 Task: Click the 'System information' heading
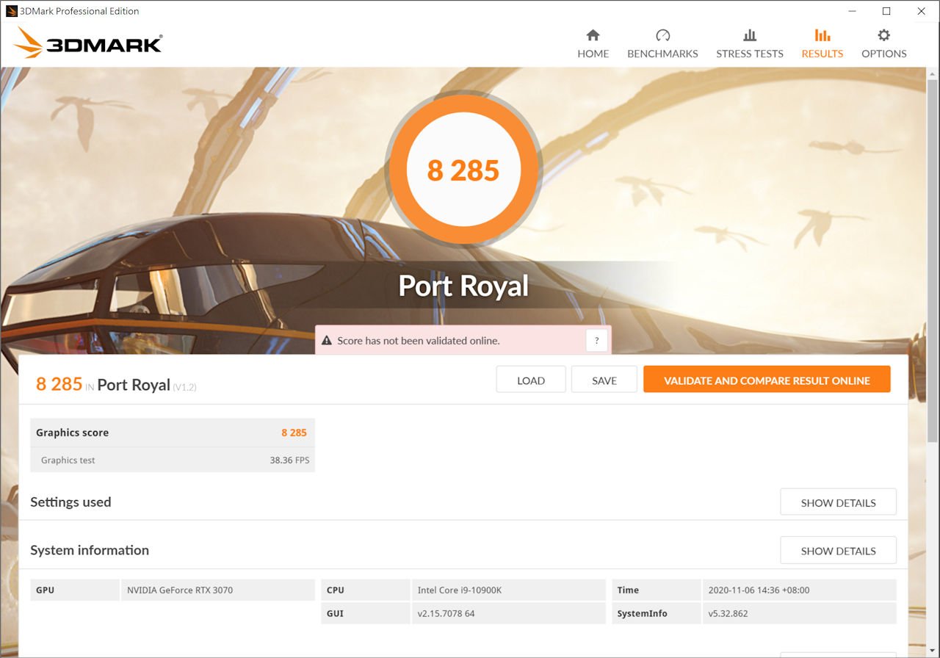pyautogui.click(x=90, y=550)
